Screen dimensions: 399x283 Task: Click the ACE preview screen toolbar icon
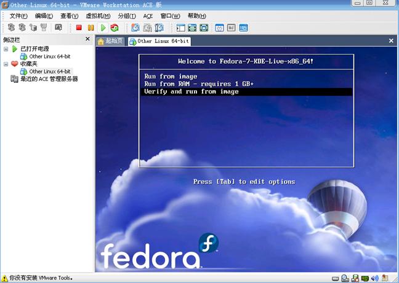click(58, 27)
